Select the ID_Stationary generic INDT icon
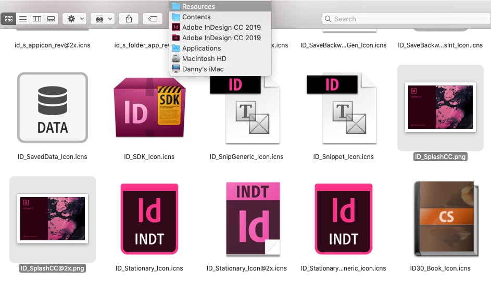 [x=344, y=219]
